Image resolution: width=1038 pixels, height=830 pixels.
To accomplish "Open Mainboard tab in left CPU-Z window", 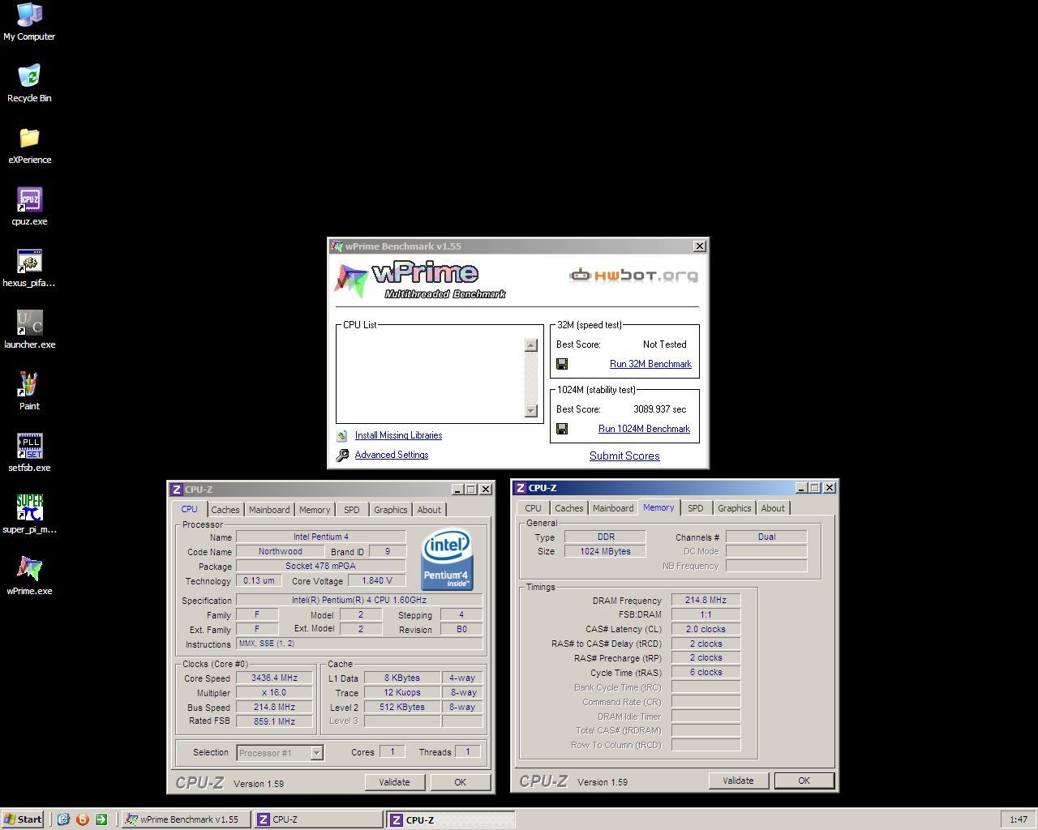I will 269,510.
